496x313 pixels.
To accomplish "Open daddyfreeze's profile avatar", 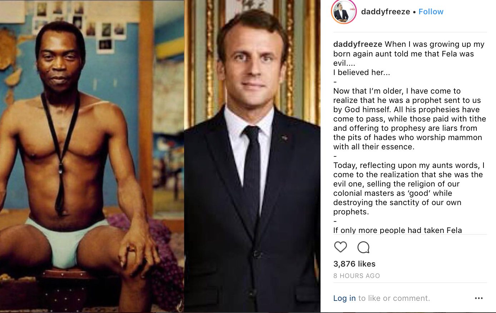I will tap(344, 12).
